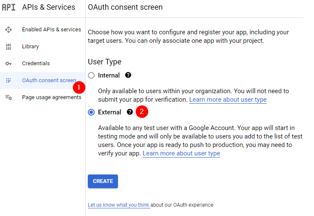Open the Learn more link under Internal
Image resolution: width=314 pixels, height=216 pixels.
coord(228,100)
